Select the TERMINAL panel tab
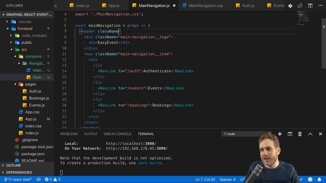Image resolution: width=326 pixels, height=183 pixels. point(146,134)
